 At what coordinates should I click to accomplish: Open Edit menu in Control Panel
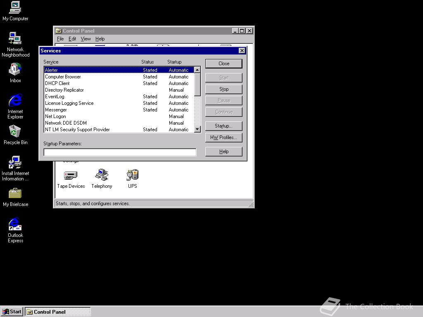(72, 39)
